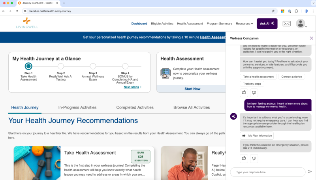Choose Take a health assessment chip
Image resolution: width=316 pixels, height=180 pixels.
[x=258, y=77]
